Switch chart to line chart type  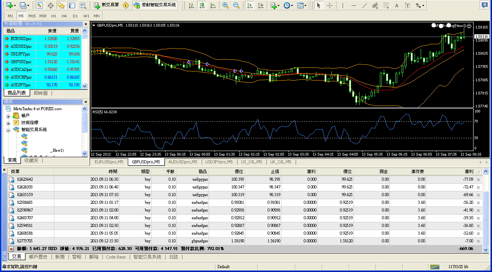[x=213, y=5]
